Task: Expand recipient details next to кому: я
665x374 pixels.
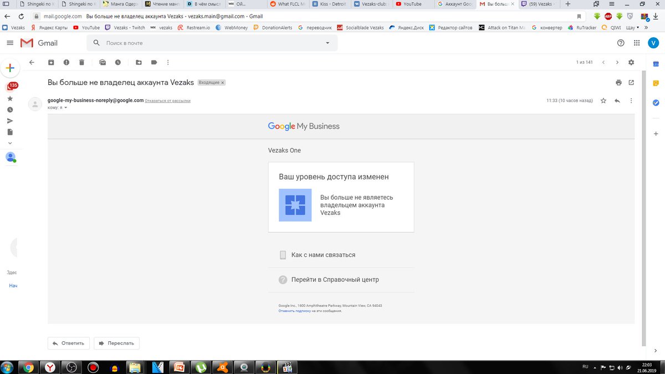Action: click(x=66, y=108)
